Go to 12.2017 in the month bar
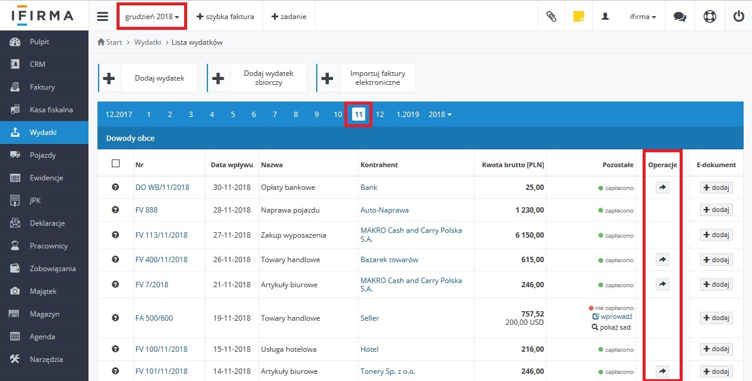Screen dimensions: 752x381 pos(119,114)
